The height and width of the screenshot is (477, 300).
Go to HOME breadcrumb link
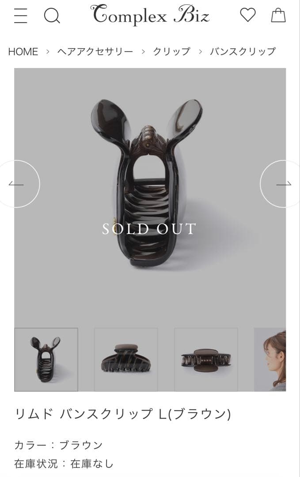(x=23, y=52)
